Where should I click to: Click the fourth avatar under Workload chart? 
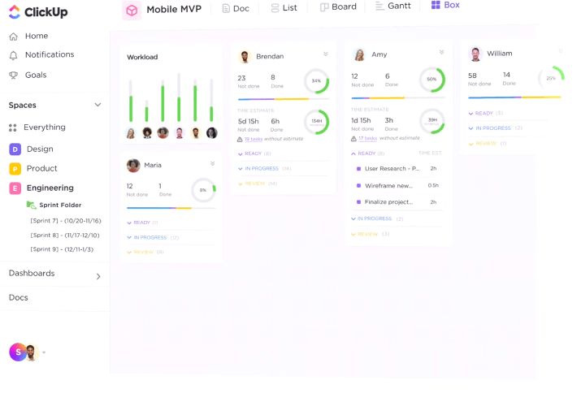coord(180,133)
